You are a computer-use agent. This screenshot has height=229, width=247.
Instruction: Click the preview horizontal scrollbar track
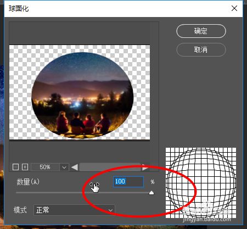pos(110,167)
